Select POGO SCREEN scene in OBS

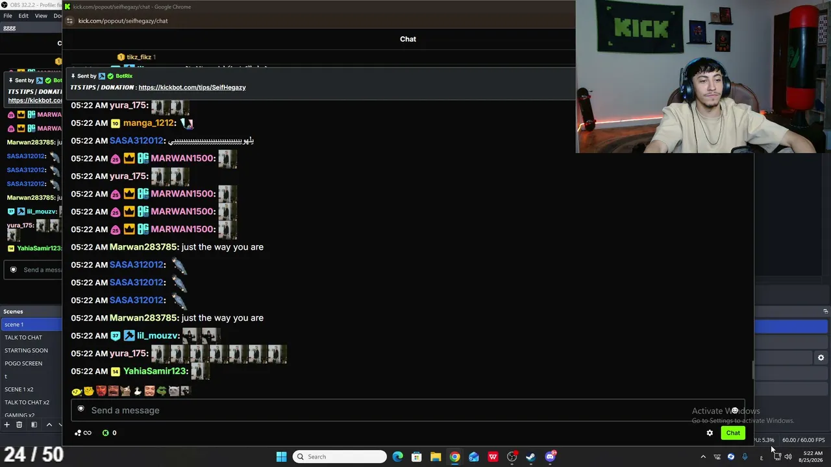point(31,363)
